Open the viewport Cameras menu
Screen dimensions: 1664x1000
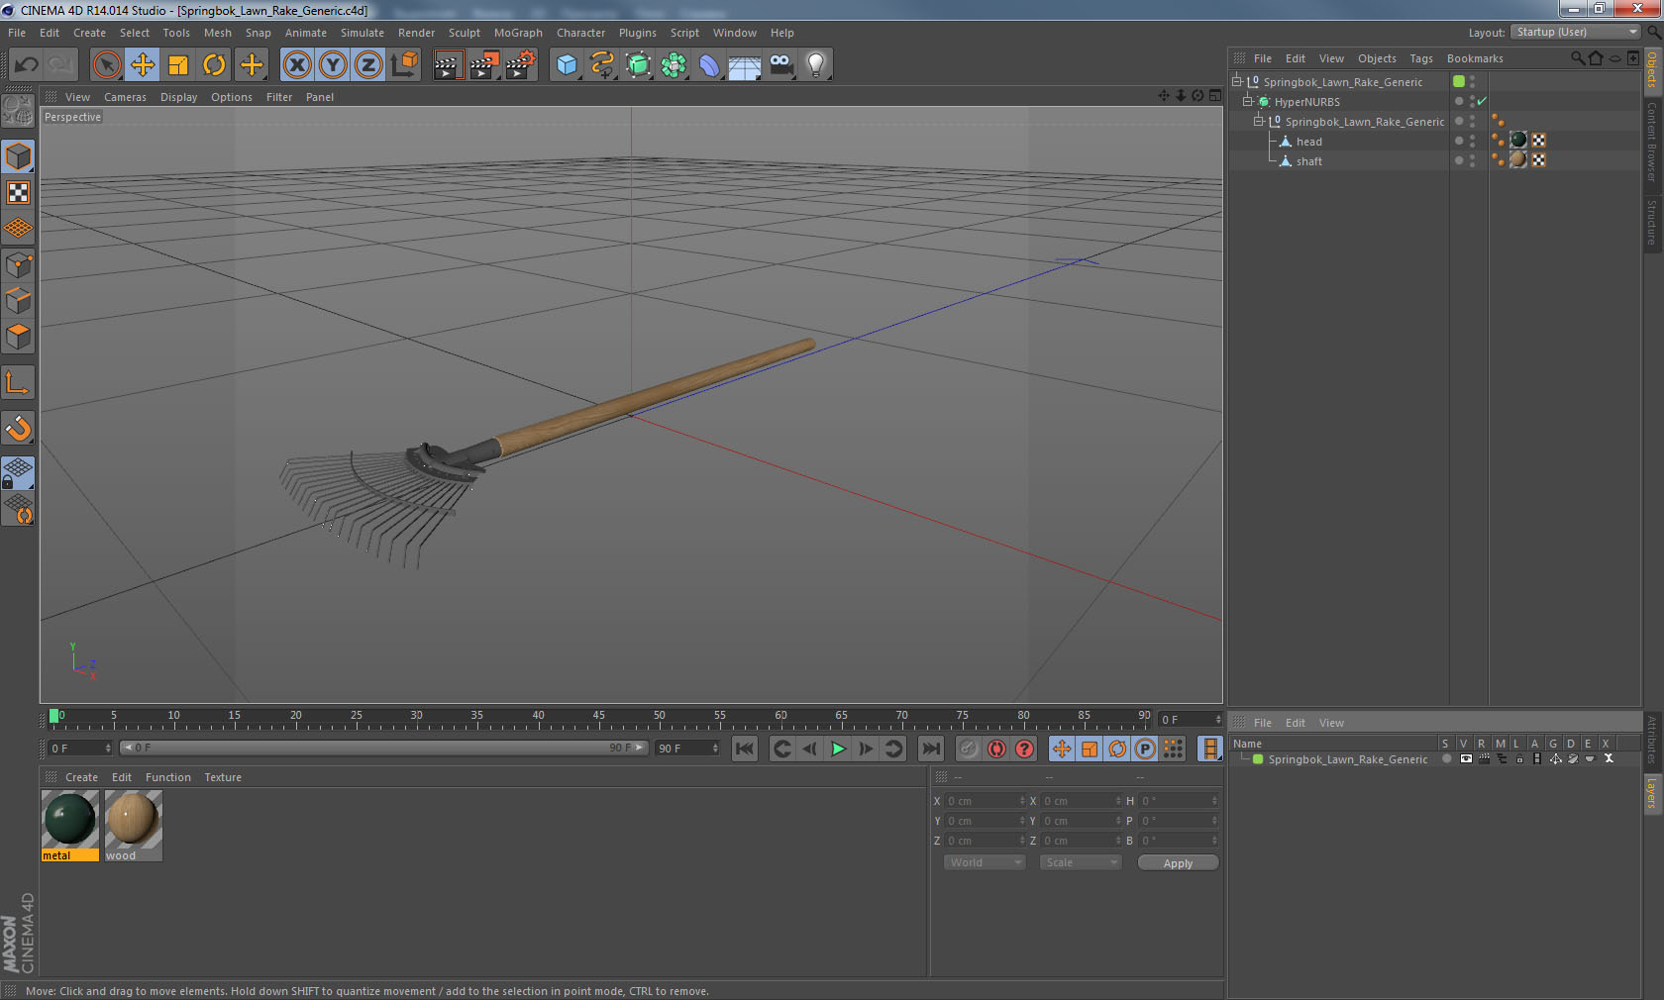[125, 97]
